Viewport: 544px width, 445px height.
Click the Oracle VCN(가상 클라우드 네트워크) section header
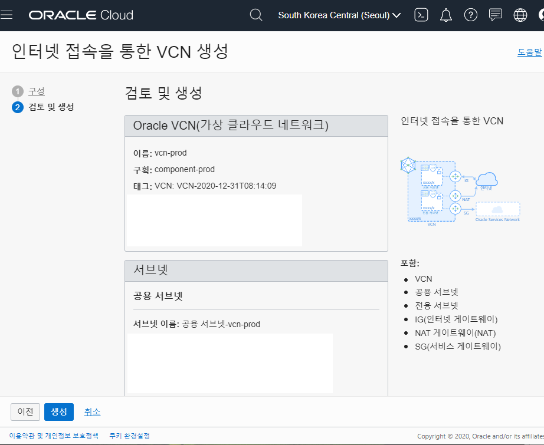257,126
